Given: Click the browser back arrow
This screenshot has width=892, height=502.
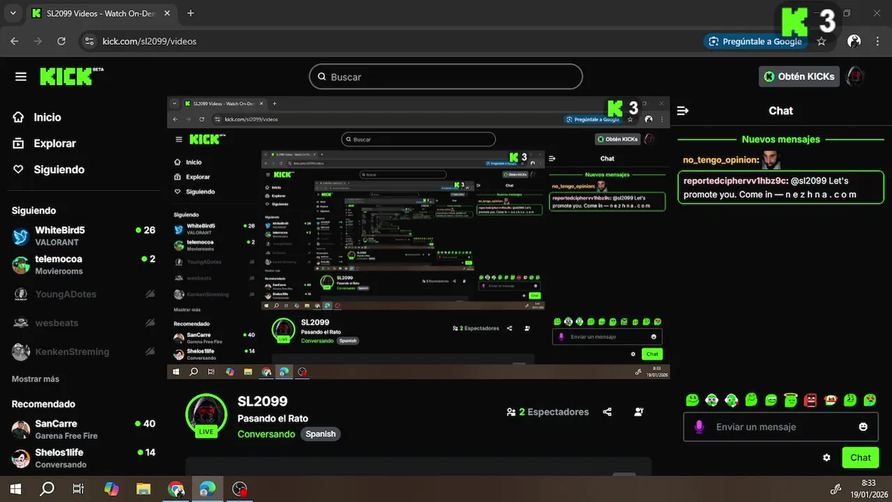Looking at the screenshot, I should (15, 41).
